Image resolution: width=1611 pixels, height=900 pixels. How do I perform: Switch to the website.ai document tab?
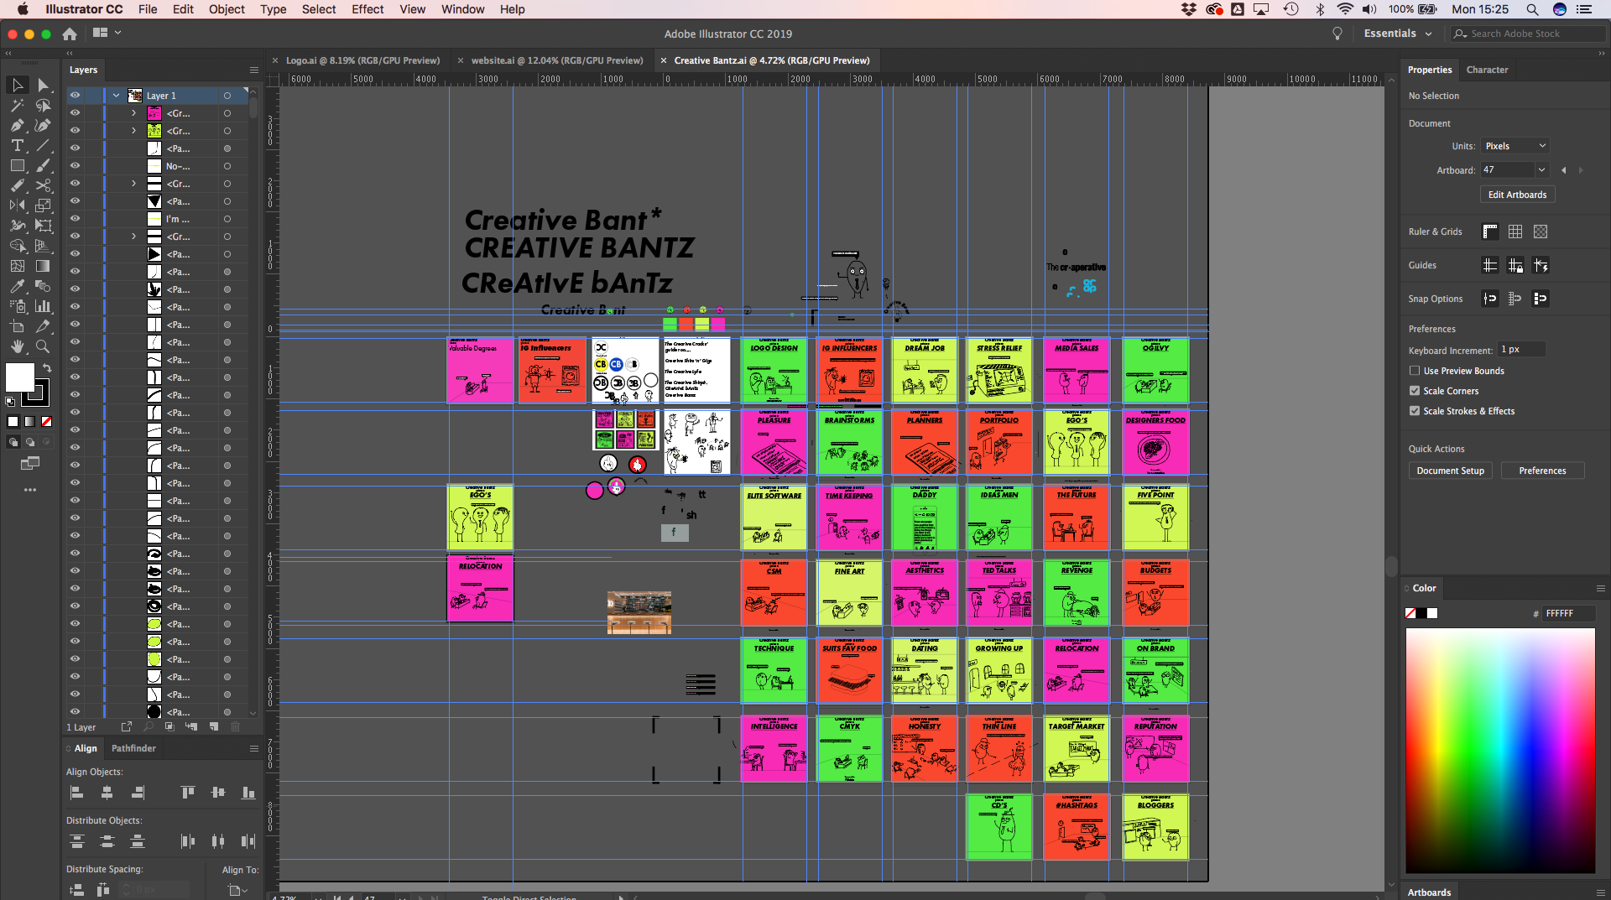pyautogui.click(x=557, y=60)
